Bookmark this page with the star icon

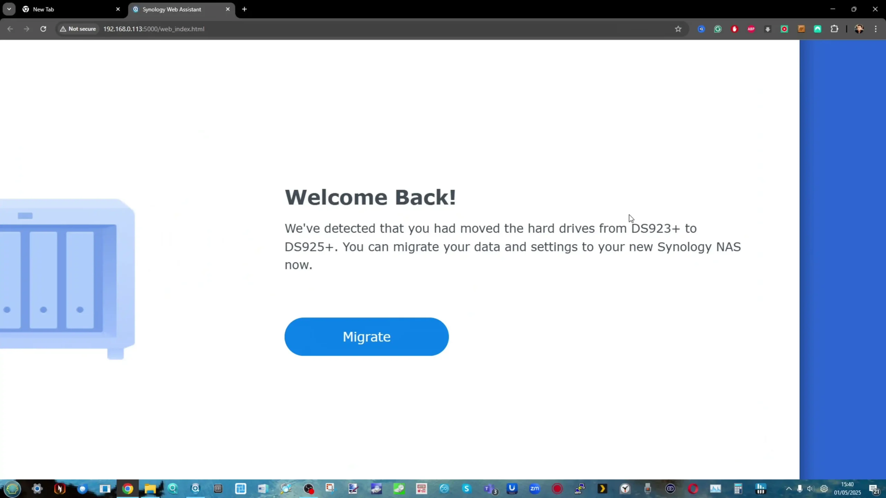[678, 29]
